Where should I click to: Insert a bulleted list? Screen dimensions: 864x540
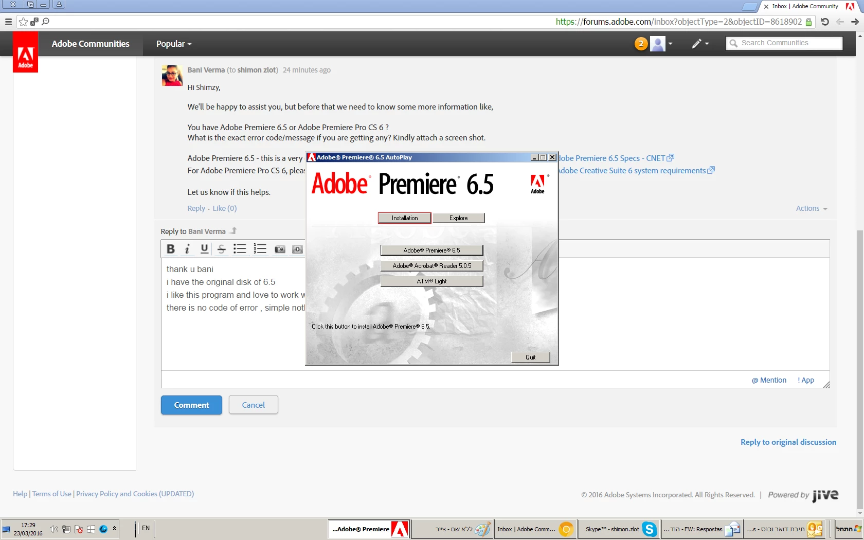coord(240,249)
